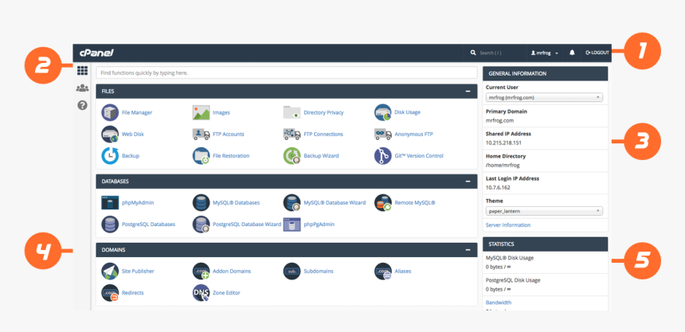The image size is (685, 332).
Task: Go to Home grid icon in sidebar
Action: (x=82, y=70)
